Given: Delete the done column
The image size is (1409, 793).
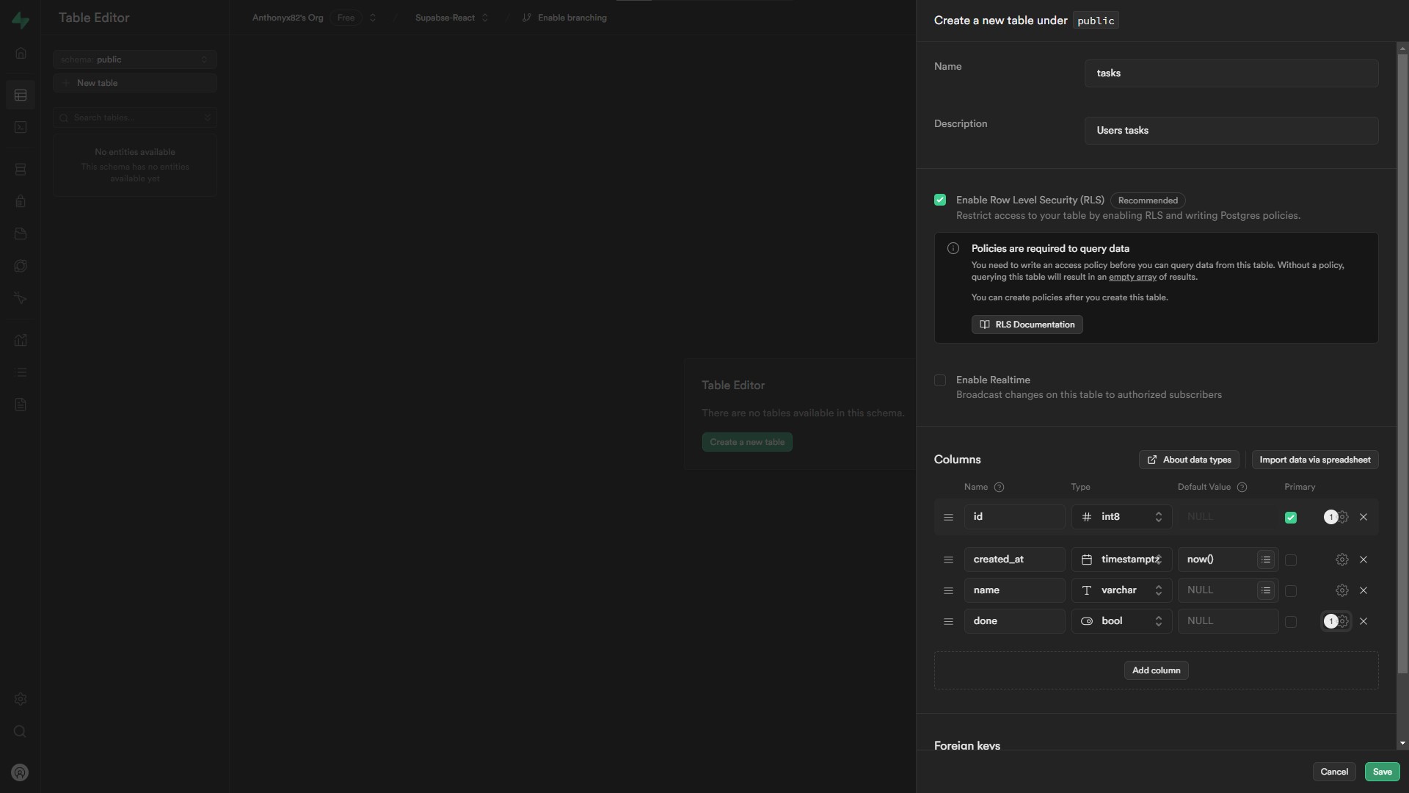Looking at the screenshot, I should click(x=1364, y=621).
